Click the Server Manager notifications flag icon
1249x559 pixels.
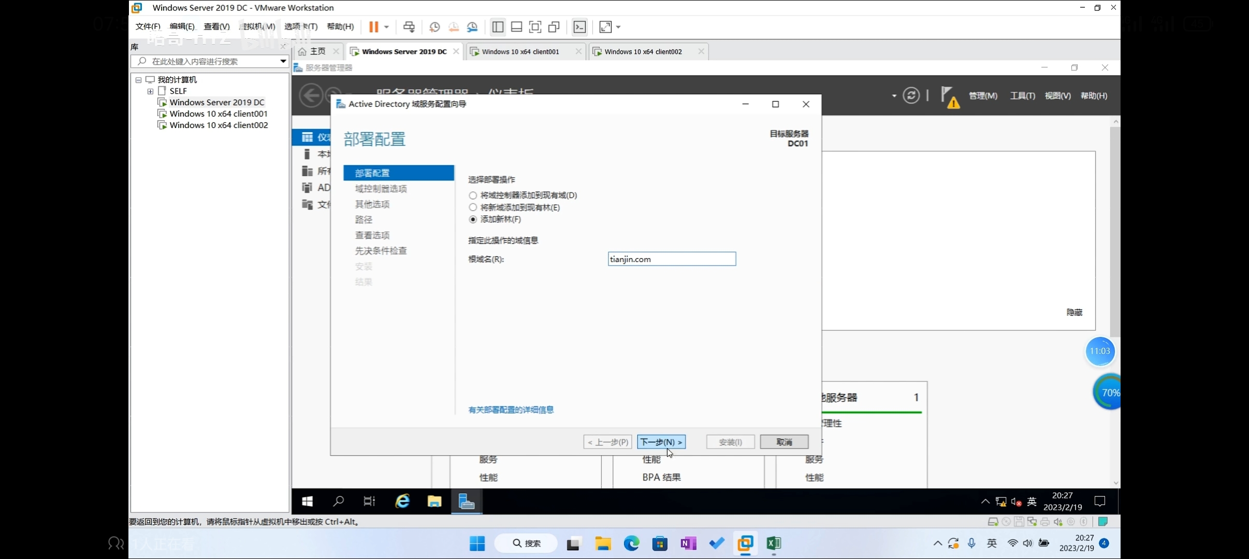coord(948,96)
